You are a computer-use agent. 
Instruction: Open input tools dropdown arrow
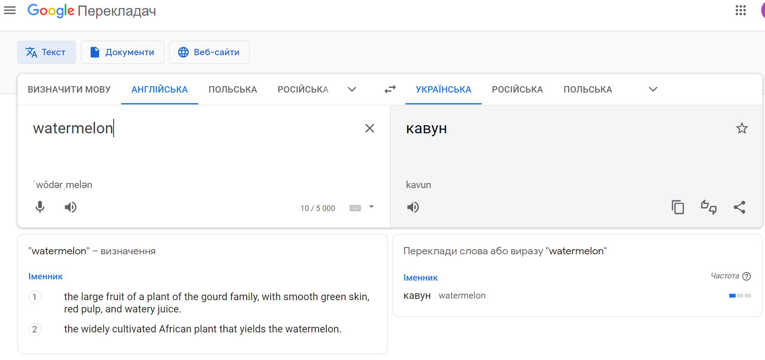[x=371, y=207]
